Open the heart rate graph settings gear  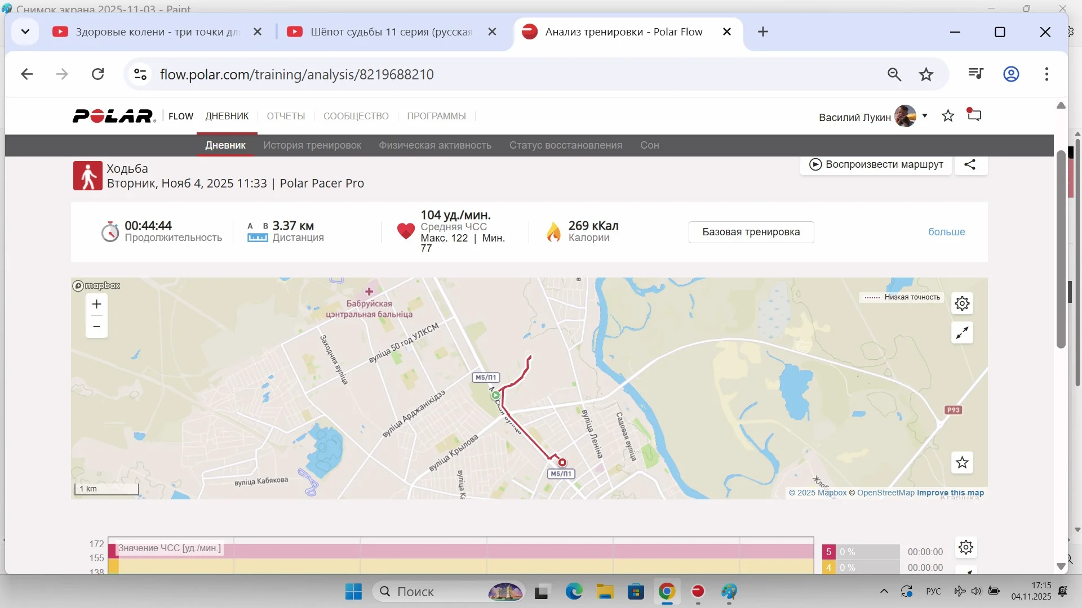pos(965,547)
